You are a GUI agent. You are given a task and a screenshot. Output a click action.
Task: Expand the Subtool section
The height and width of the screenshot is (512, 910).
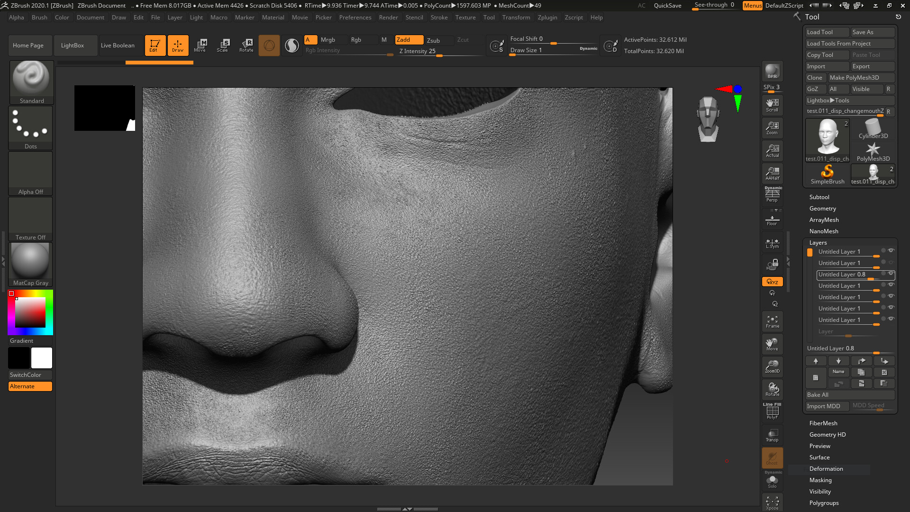(819, 197)
